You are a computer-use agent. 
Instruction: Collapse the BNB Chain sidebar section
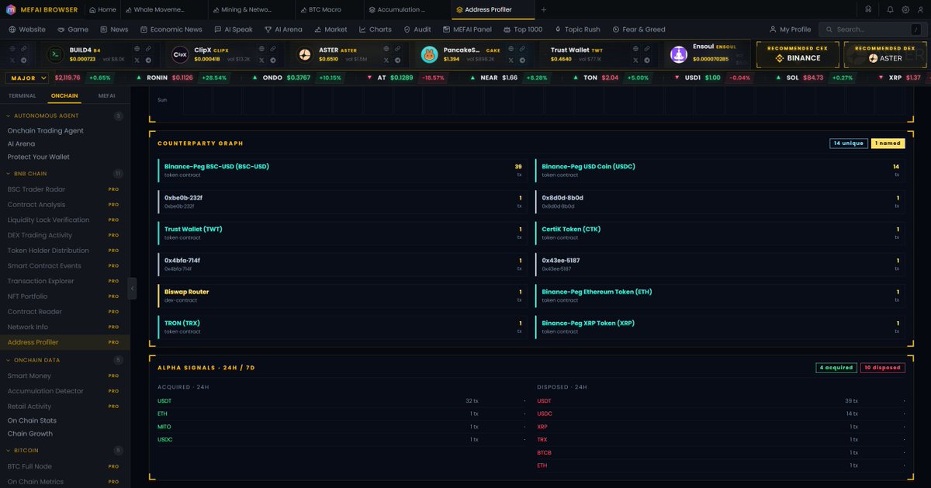click(x=64, y=174)
